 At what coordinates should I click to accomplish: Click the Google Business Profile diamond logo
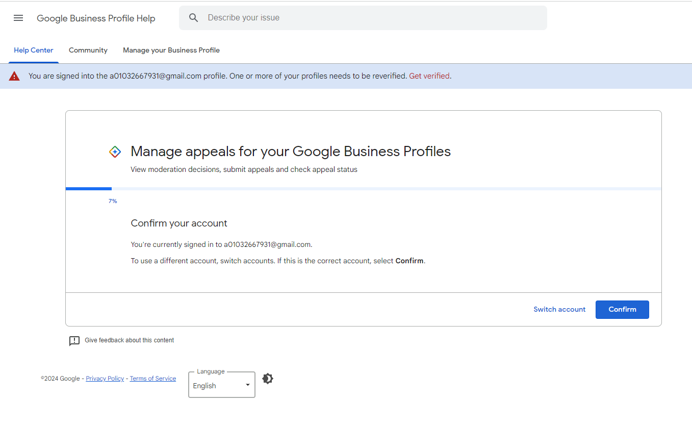point(115,152)
